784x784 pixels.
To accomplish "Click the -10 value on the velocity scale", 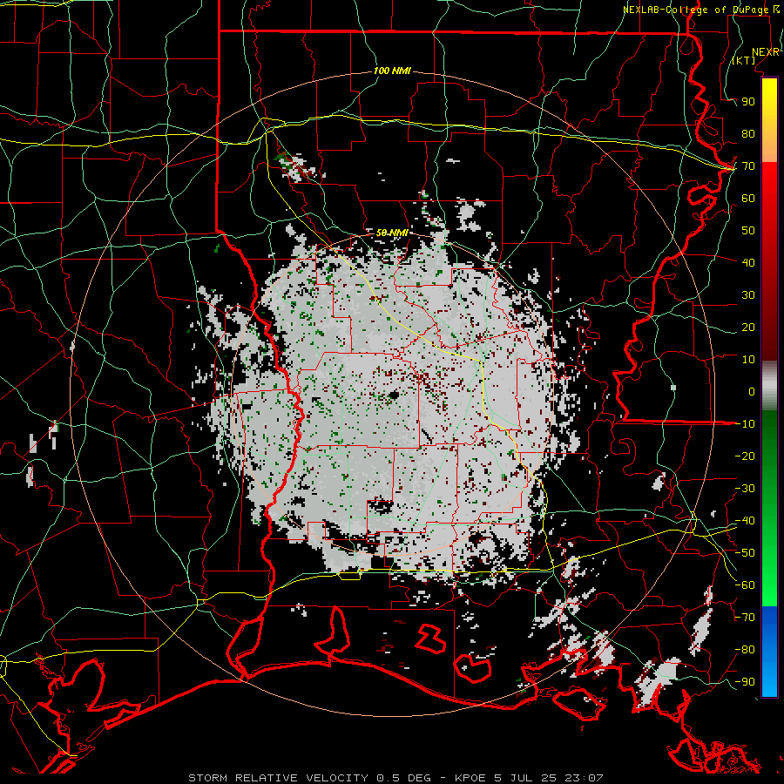I will [x=745, y=424].
